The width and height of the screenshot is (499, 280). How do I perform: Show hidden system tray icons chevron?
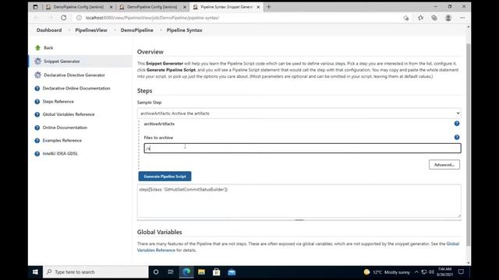416,272
